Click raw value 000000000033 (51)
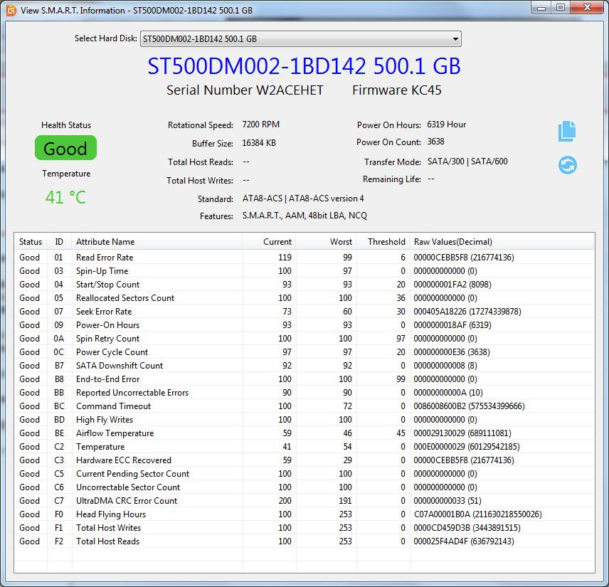This screenshot has width=609, height=587. tap(448, 501)
